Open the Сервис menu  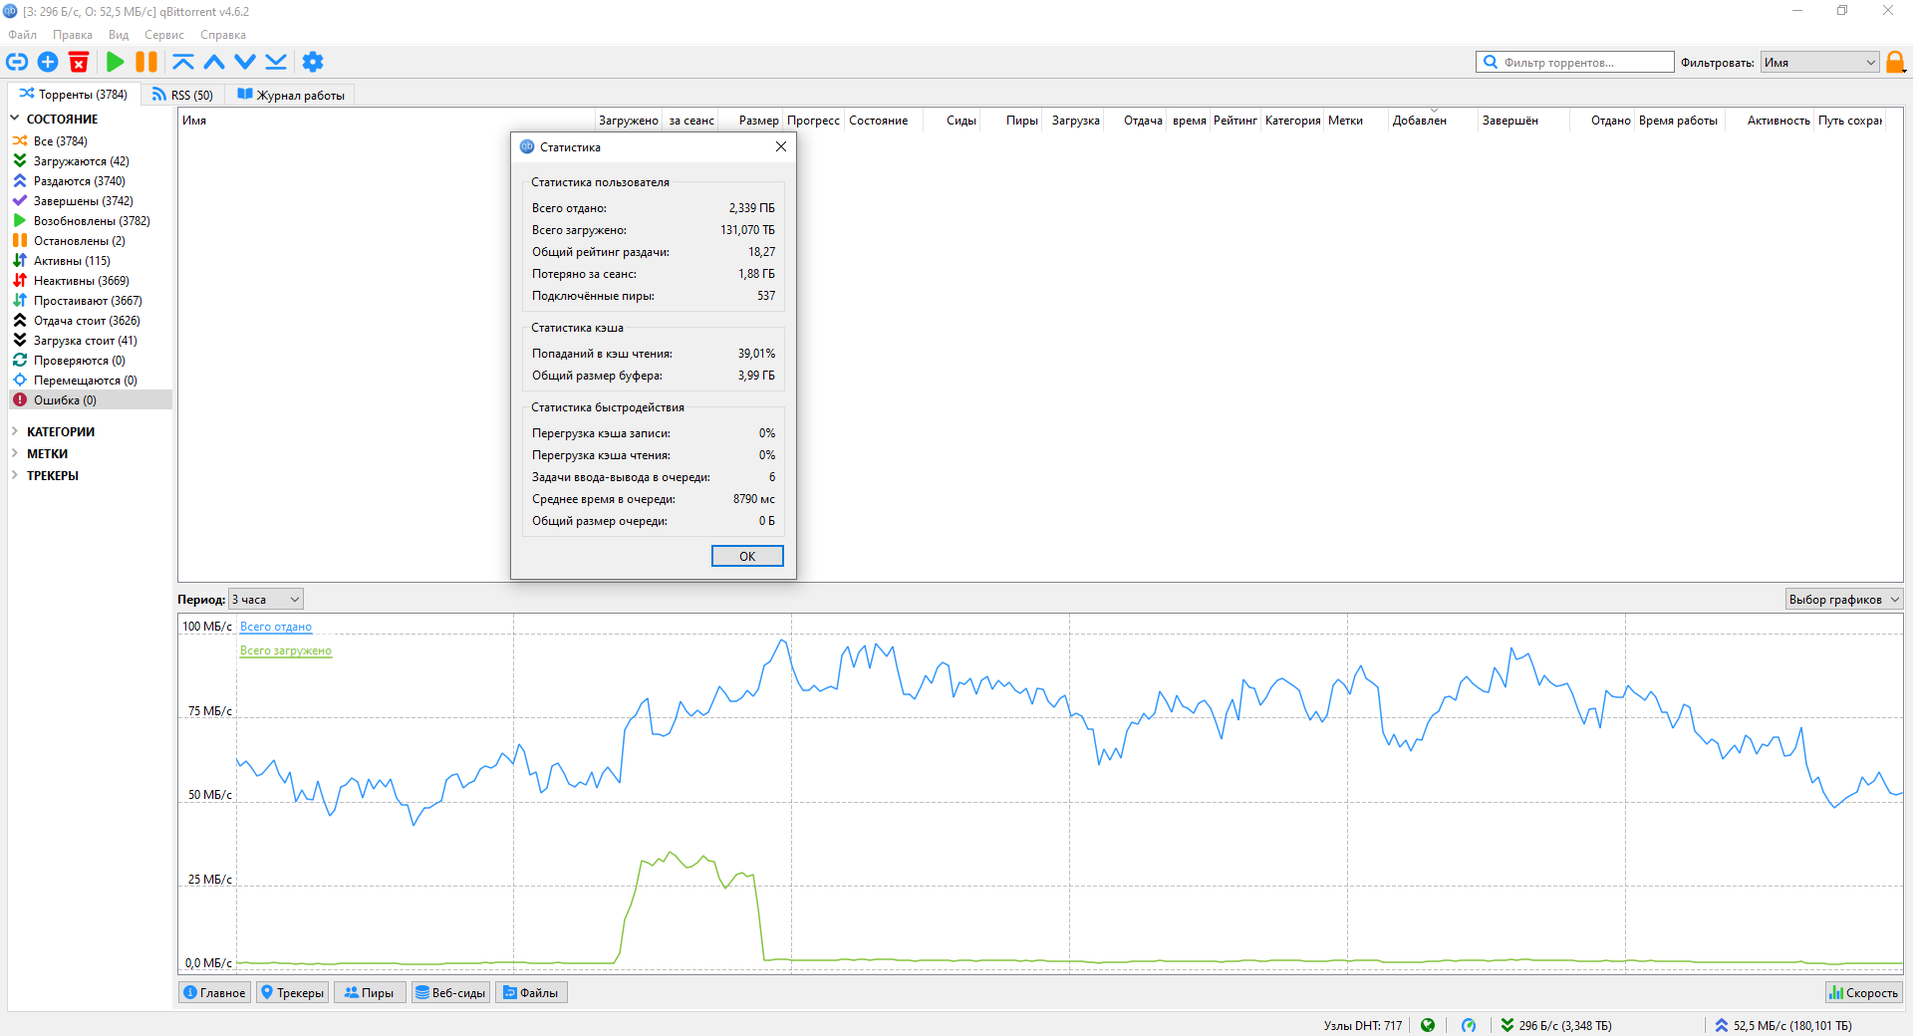point(163,35)
